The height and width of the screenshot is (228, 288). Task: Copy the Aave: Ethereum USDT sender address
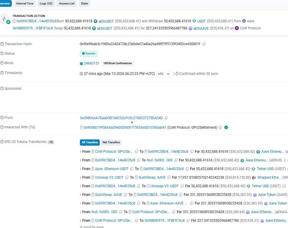(132, 169)
